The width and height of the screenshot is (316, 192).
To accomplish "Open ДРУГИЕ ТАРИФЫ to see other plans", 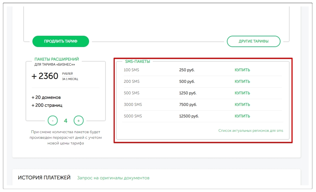I will tap(253, 41).
